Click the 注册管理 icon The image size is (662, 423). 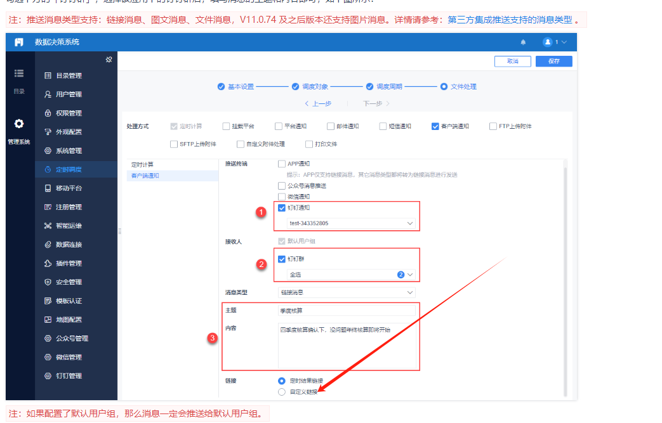click(48, 207)
